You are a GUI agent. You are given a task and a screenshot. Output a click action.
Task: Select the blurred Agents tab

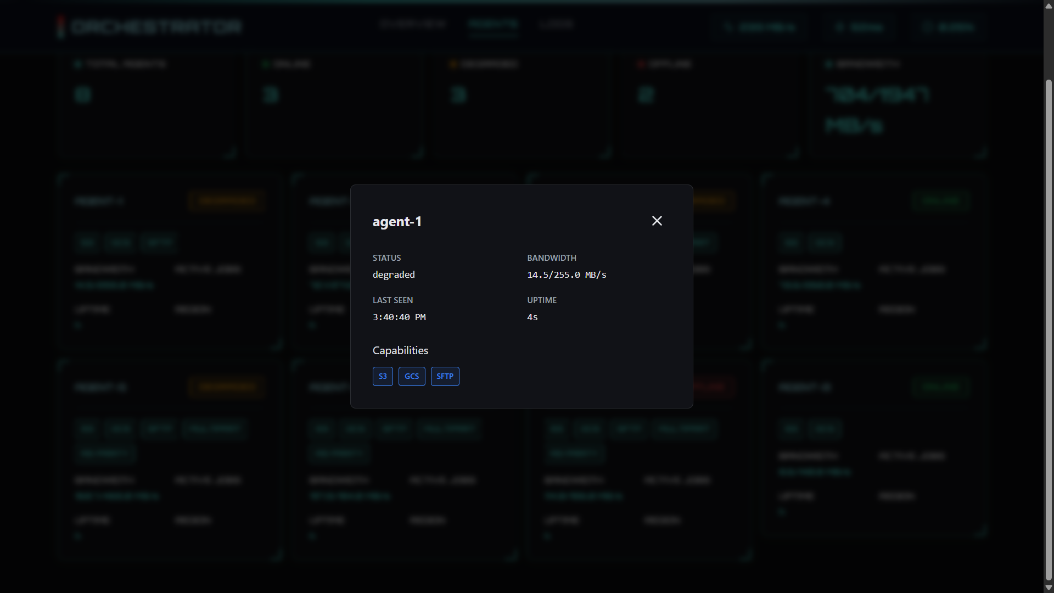tap(493, 24)
